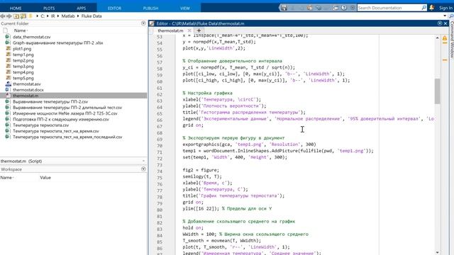Image resolution: width=454 pixels, height=255 pixels.
Task: Click the switch windows icon in toolbar
Action: coord(336,8)
